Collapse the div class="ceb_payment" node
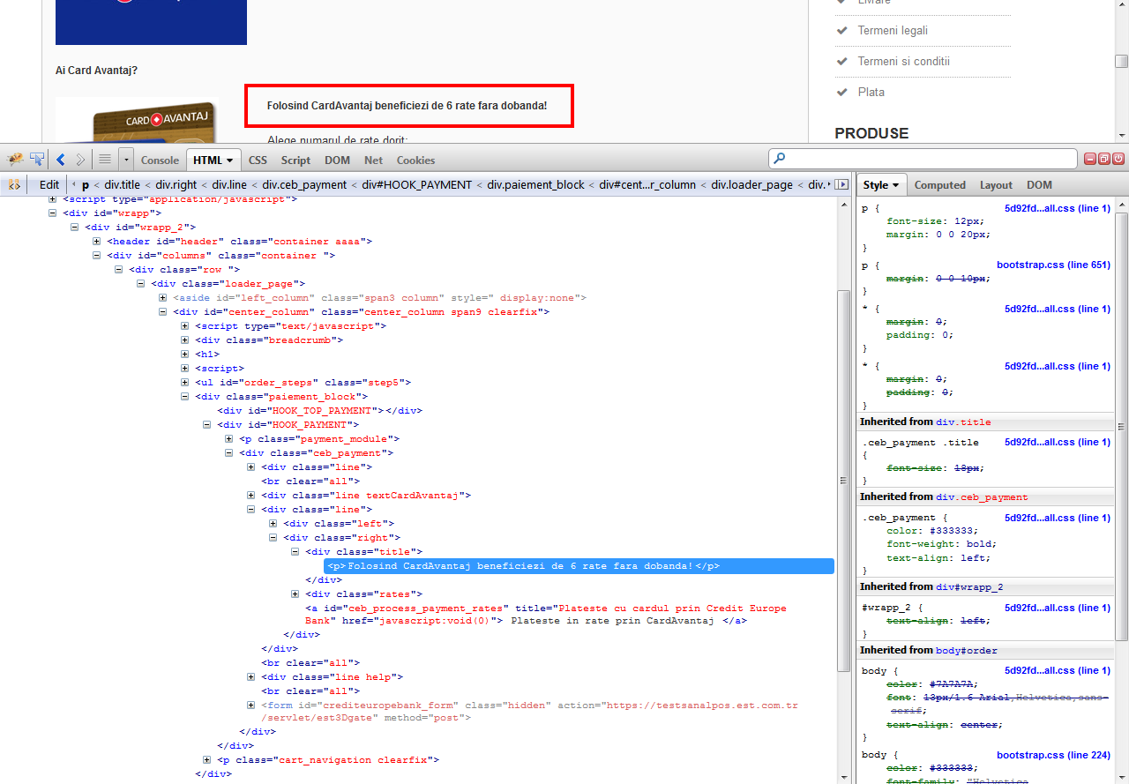 coord(229,452)
